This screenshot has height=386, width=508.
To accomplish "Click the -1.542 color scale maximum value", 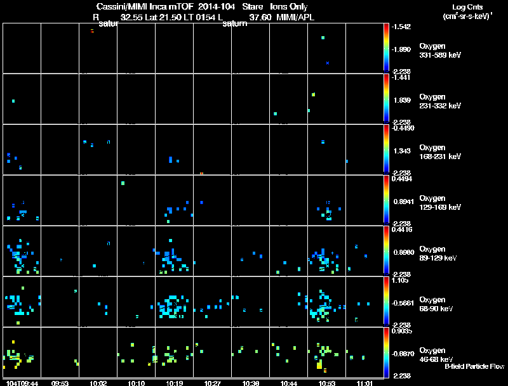I will pos(401,27).
